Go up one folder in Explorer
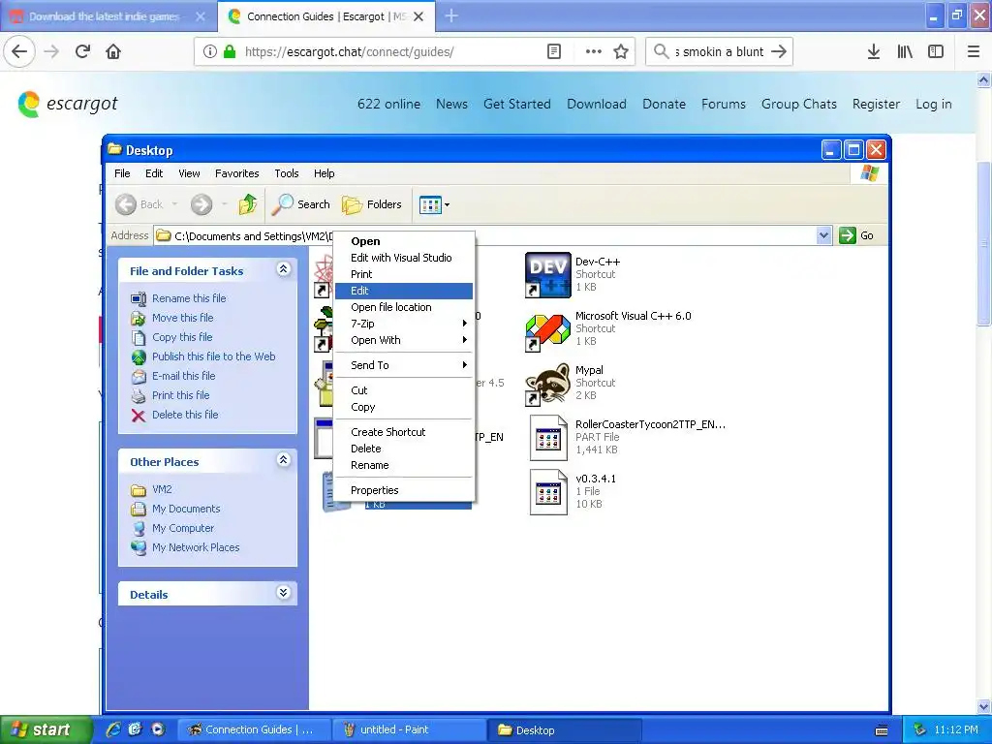 pos(247,204)
